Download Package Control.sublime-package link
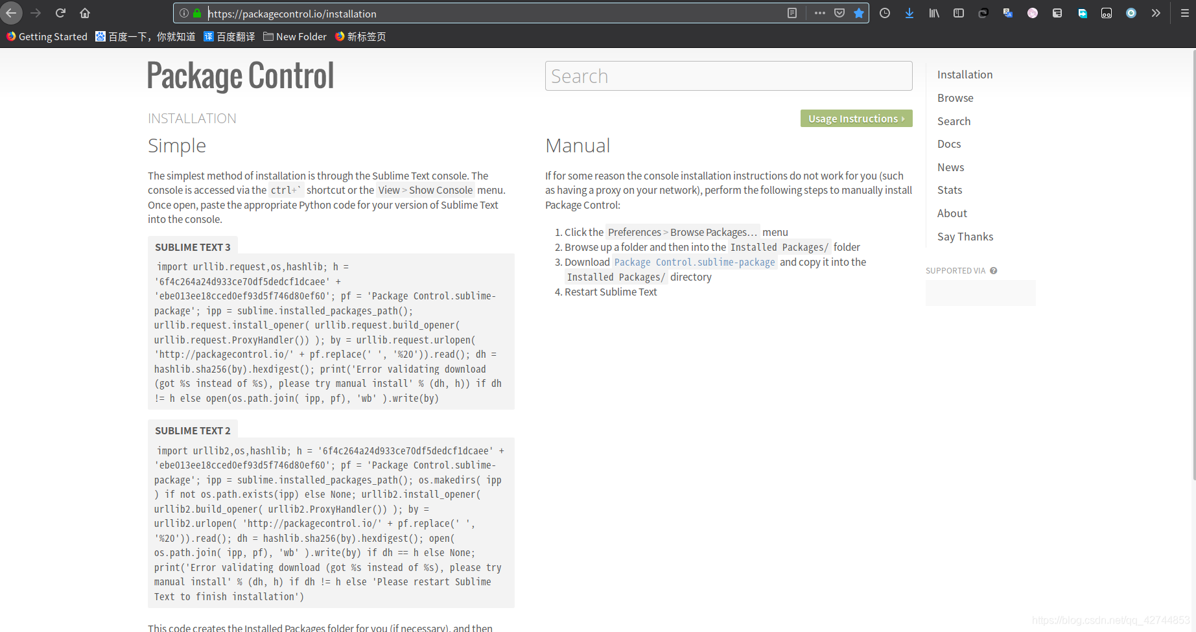 click(x=694, y=263)
